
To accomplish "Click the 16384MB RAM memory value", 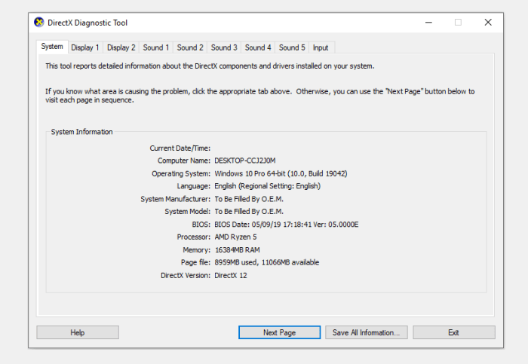I will click(x=237, y=250).
